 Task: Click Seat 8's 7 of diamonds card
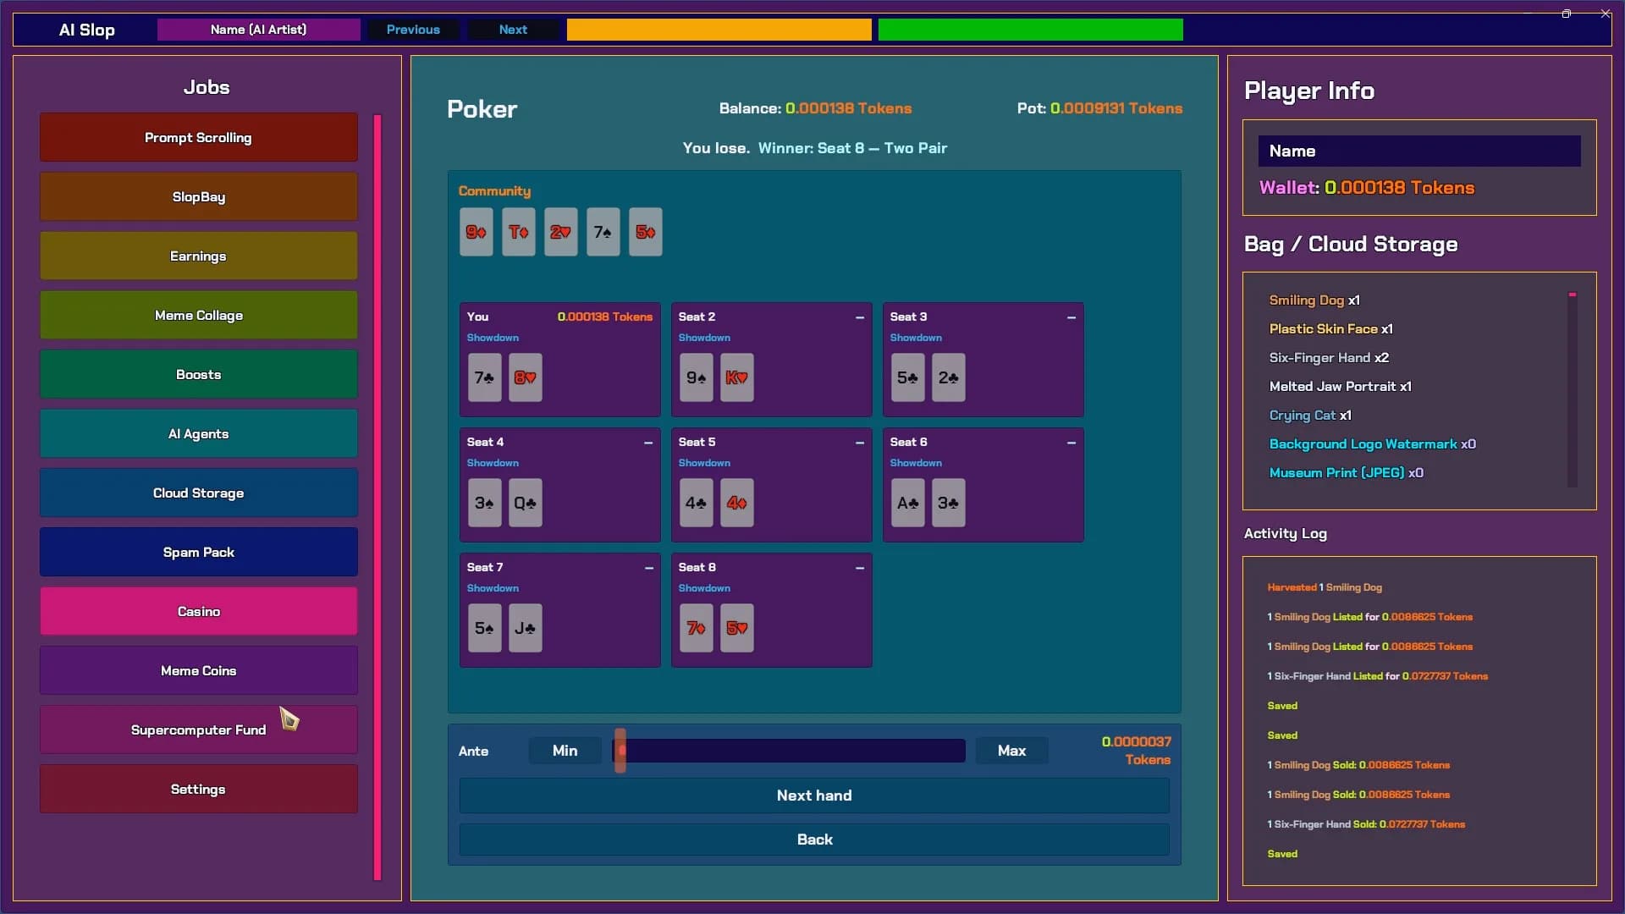[x=697, y=628]
